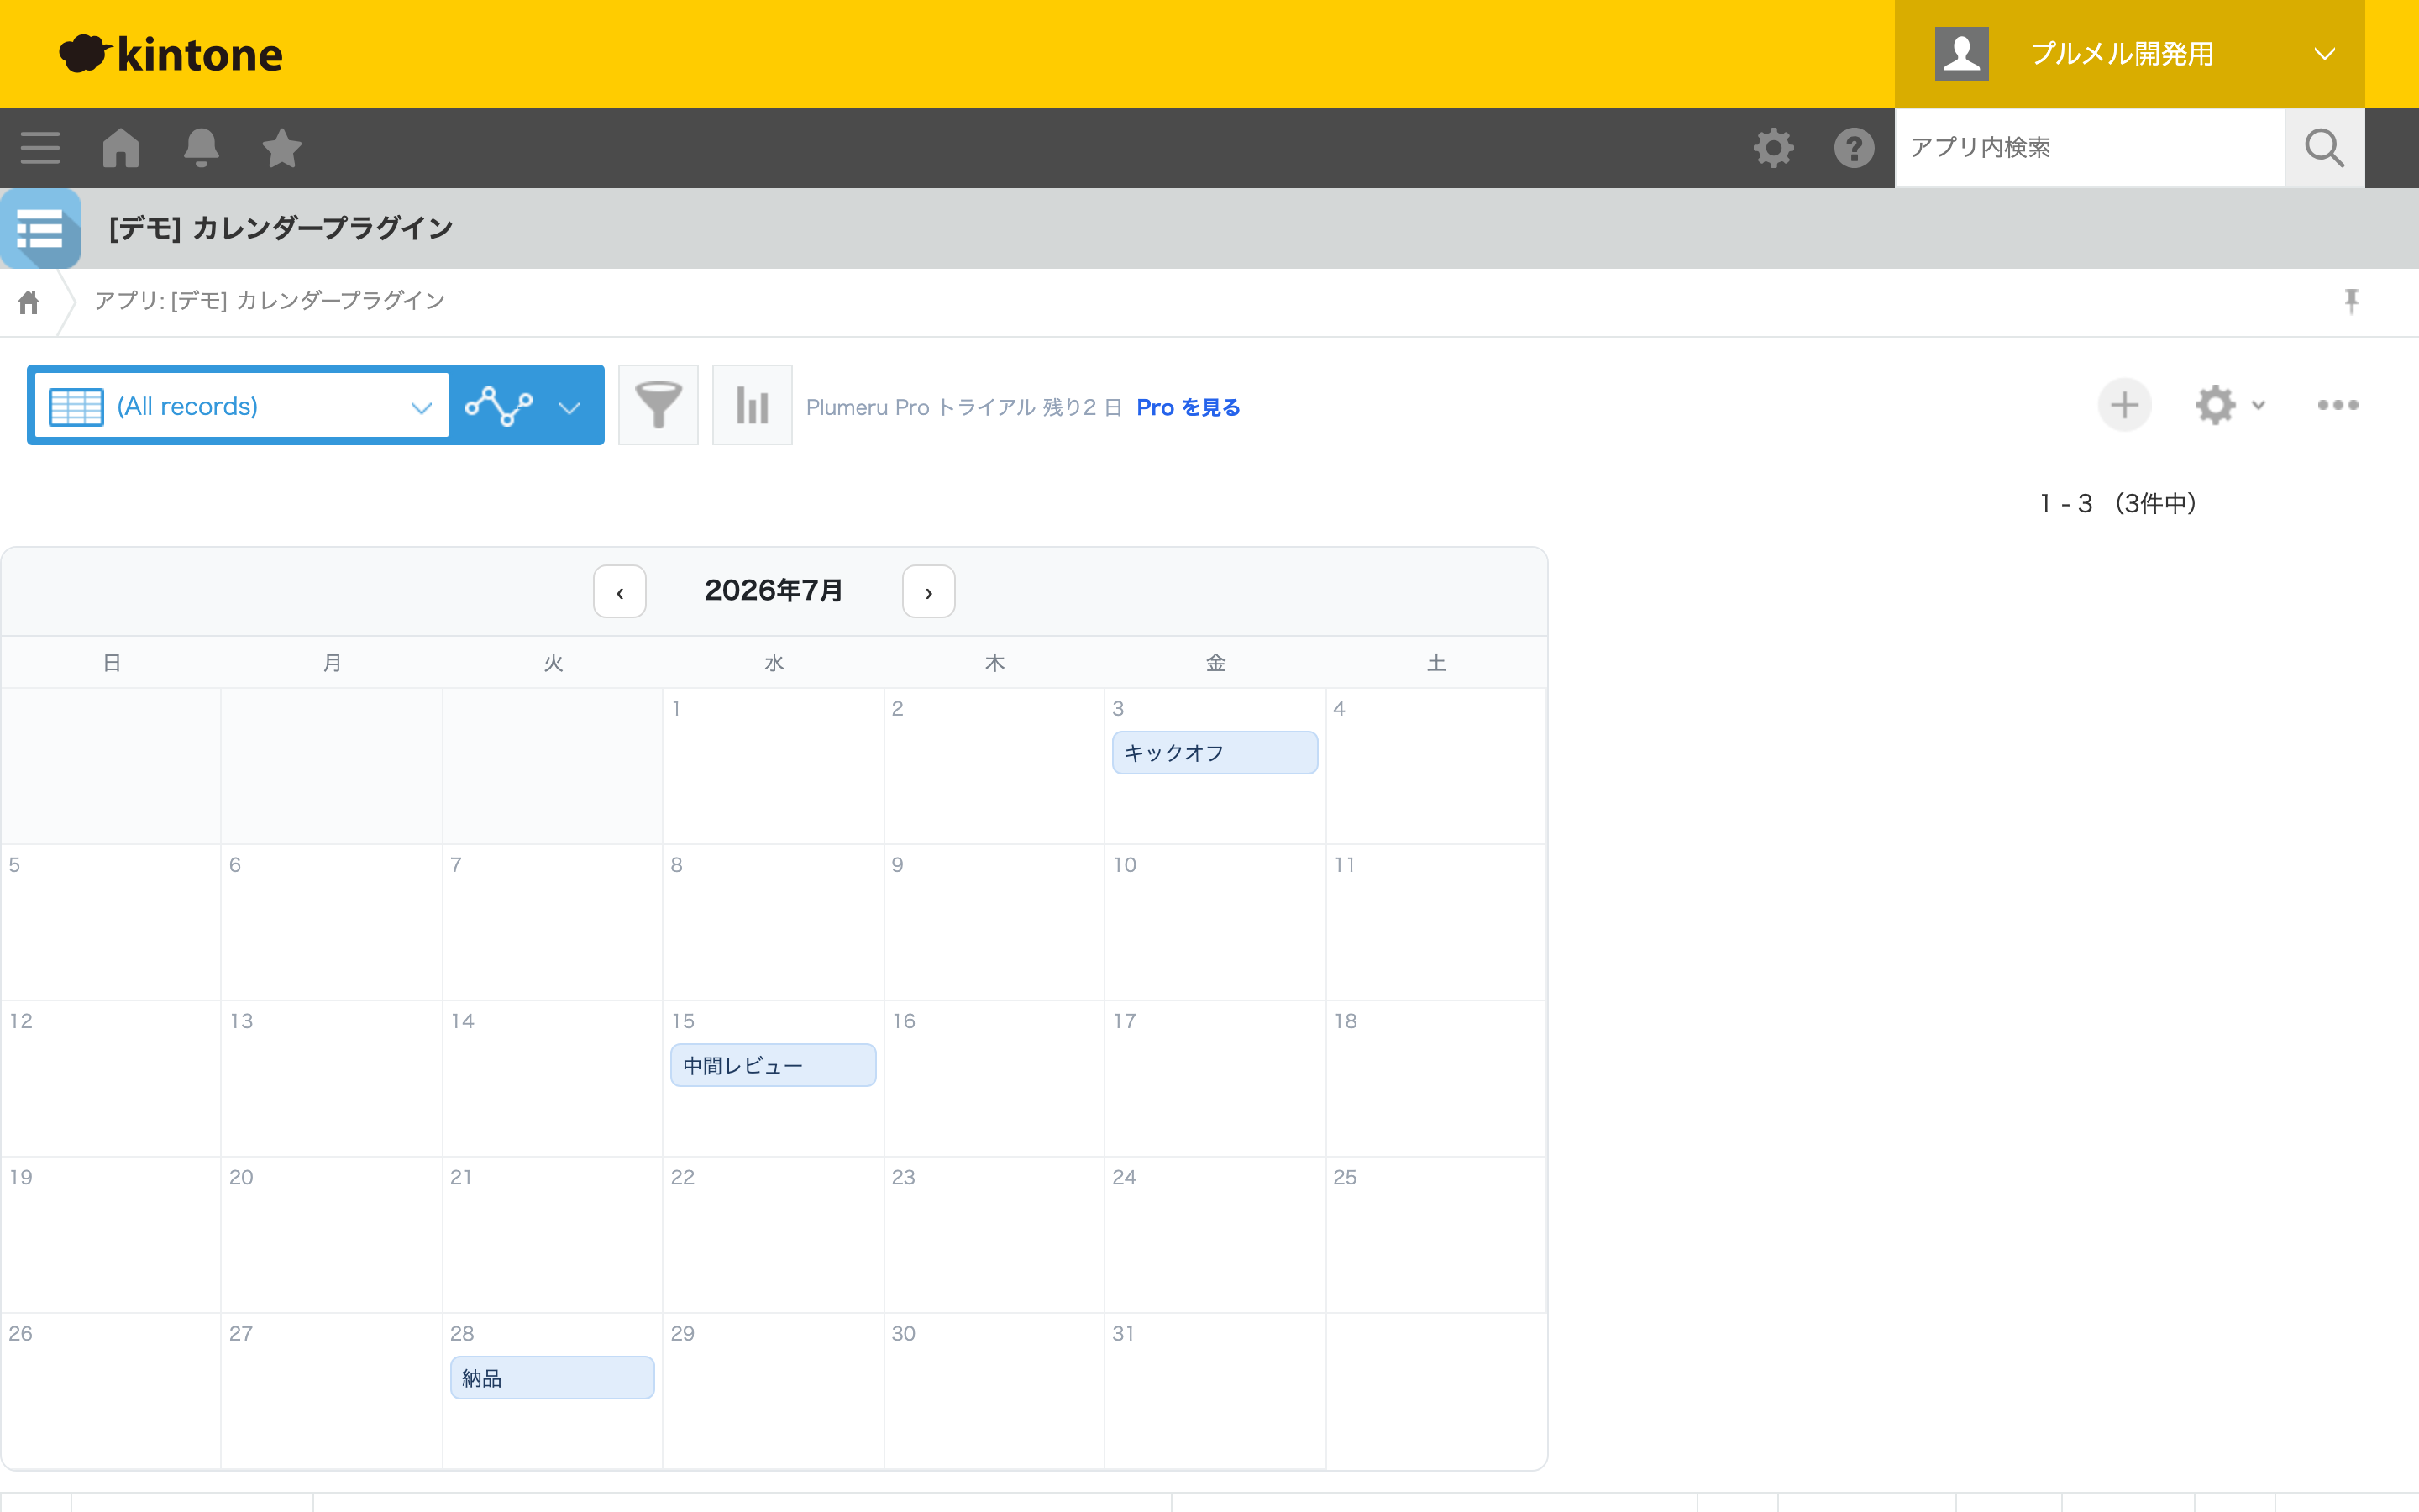Select calendar day 10
The height and width of the screenshot is (1512, 2419).
pyautogui.click(x=1215, y=922)
